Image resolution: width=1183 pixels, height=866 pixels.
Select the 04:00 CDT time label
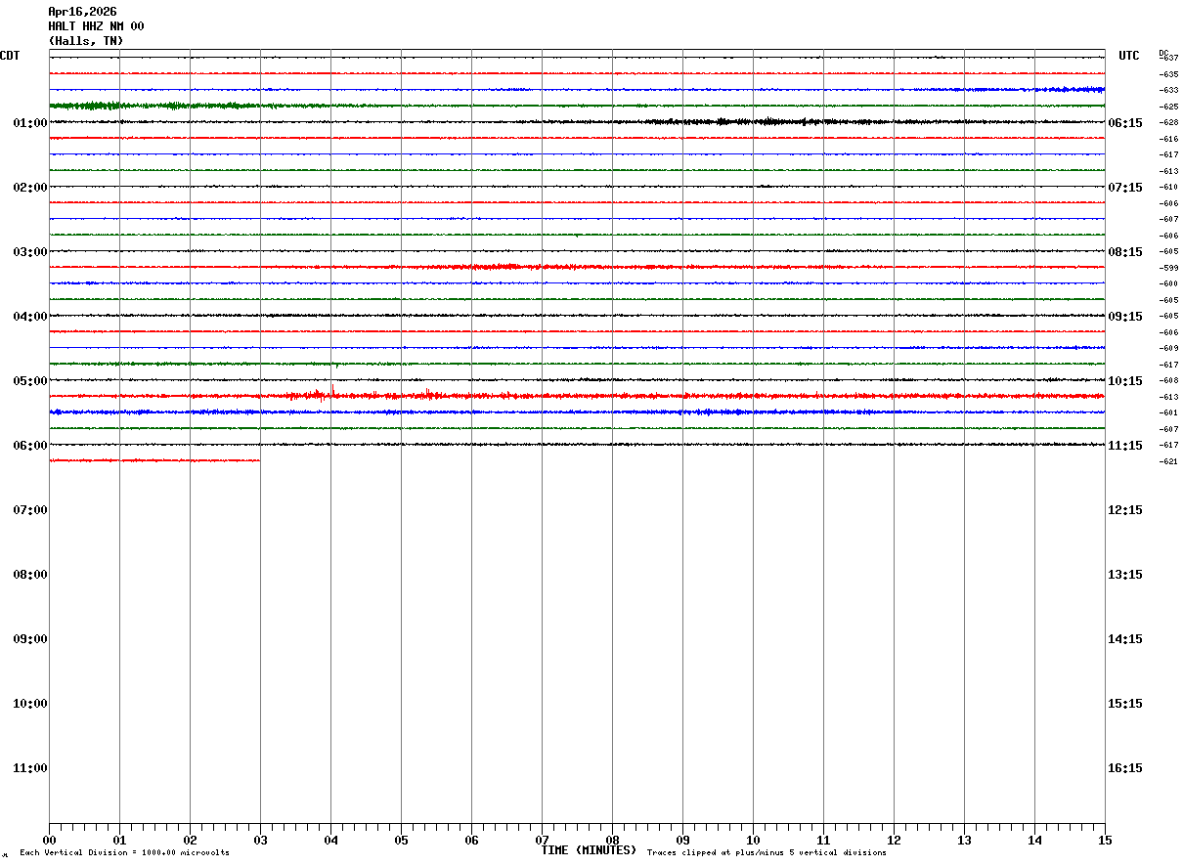(30, 317)
